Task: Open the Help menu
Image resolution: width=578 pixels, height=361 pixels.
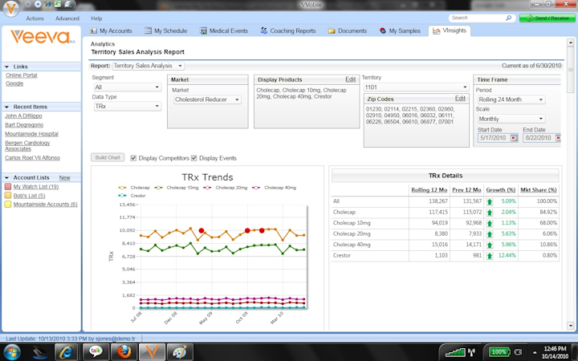Action: (x=96, y=18)
